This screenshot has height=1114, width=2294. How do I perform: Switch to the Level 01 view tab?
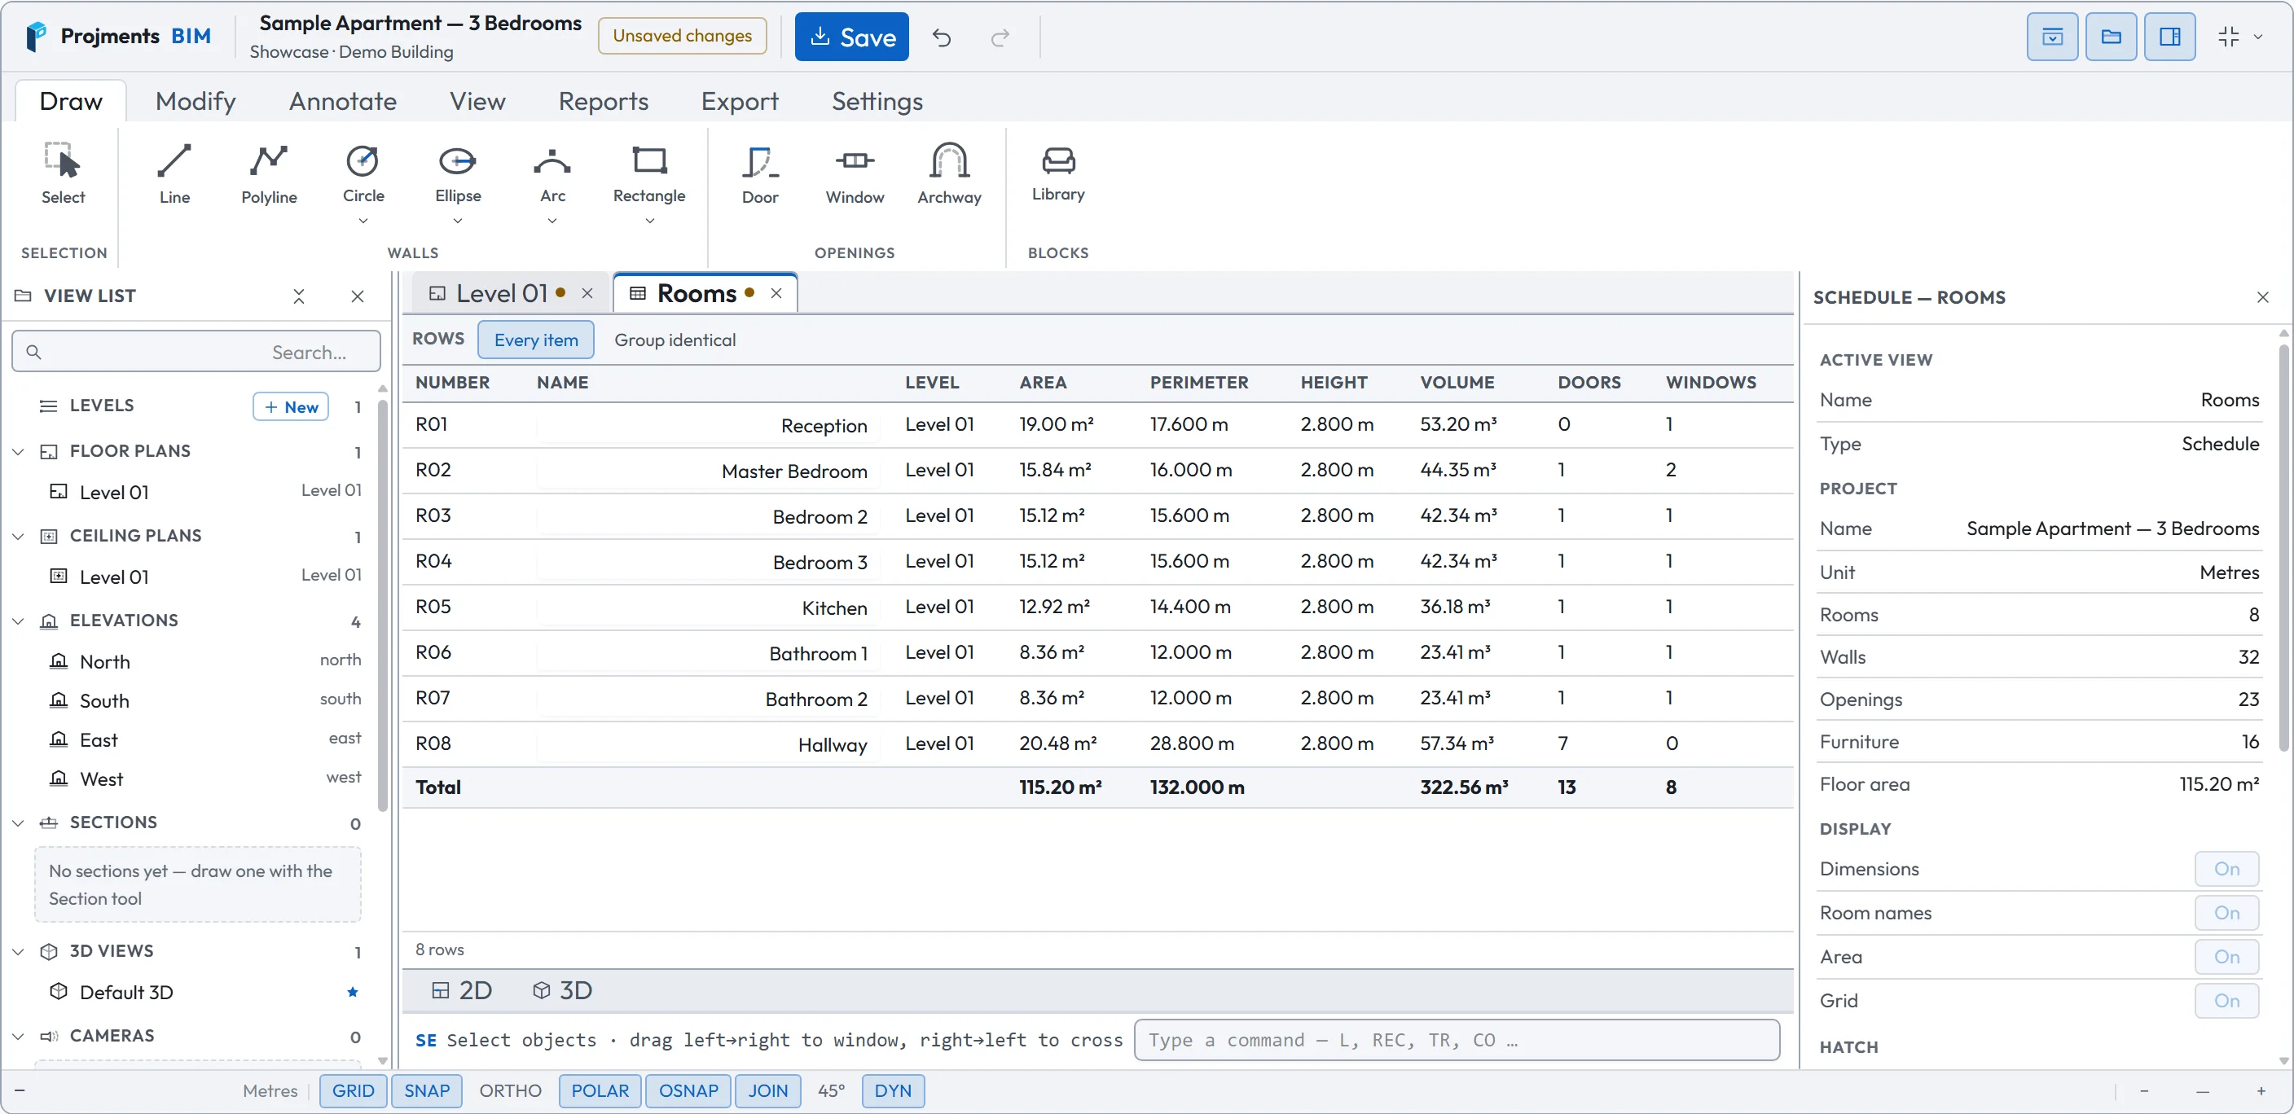click(500, 294)
